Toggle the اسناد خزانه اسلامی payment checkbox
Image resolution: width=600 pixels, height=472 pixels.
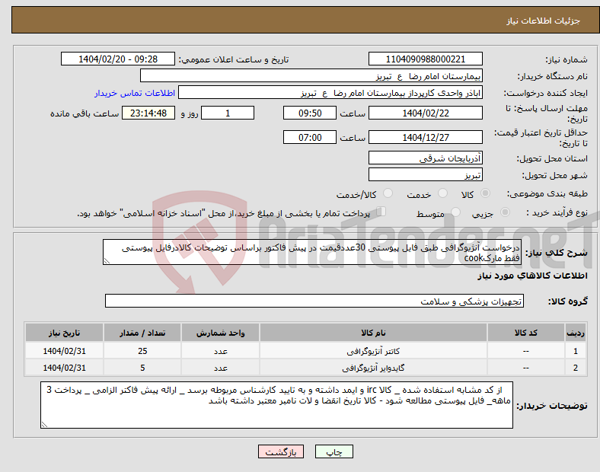pyautogui.click(x=381, y=212)
